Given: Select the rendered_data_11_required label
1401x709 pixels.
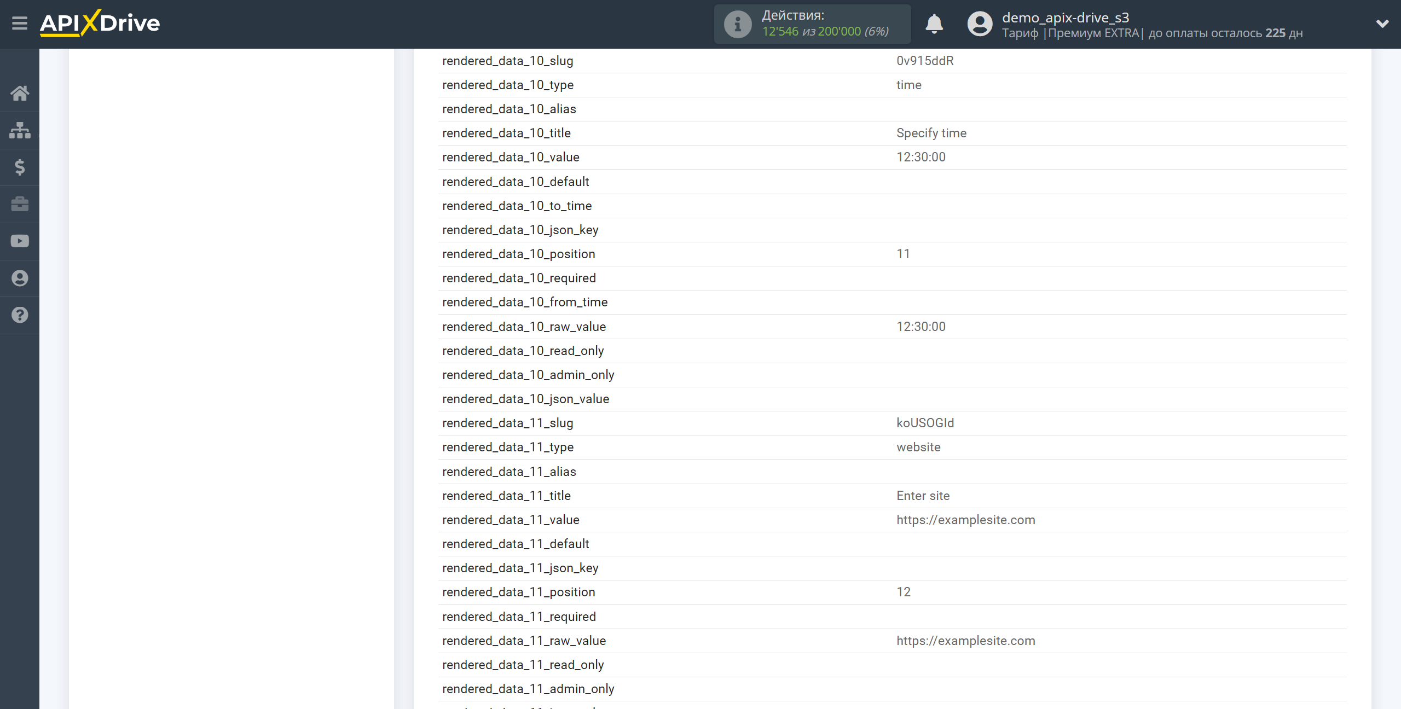Looking at the screenshot, I should point(519,617).
